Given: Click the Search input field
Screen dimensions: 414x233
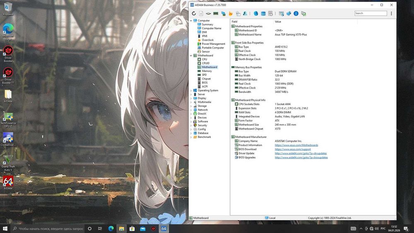Looking at the screenshot, I should click(x=371, y=13).
